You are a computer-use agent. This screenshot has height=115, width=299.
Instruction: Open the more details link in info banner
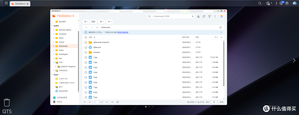[123, 33]
